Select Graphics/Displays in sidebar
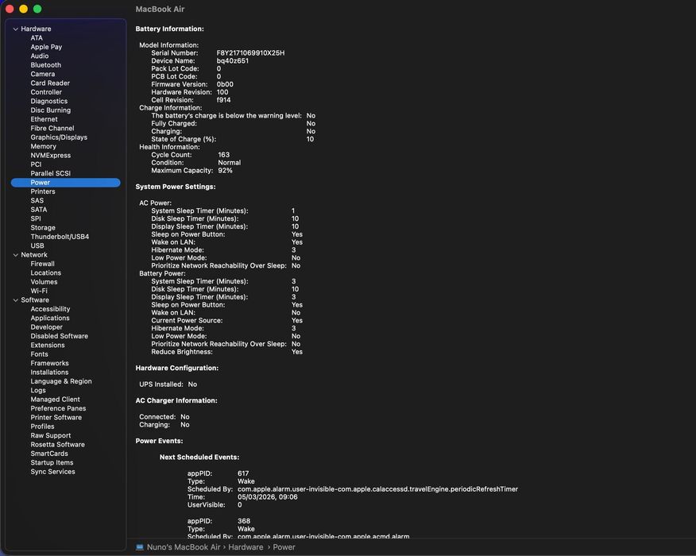Viewport: 696px width, 556px height. click(59, 137)
